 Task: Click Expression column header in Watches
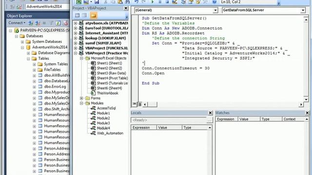(227, 119)
